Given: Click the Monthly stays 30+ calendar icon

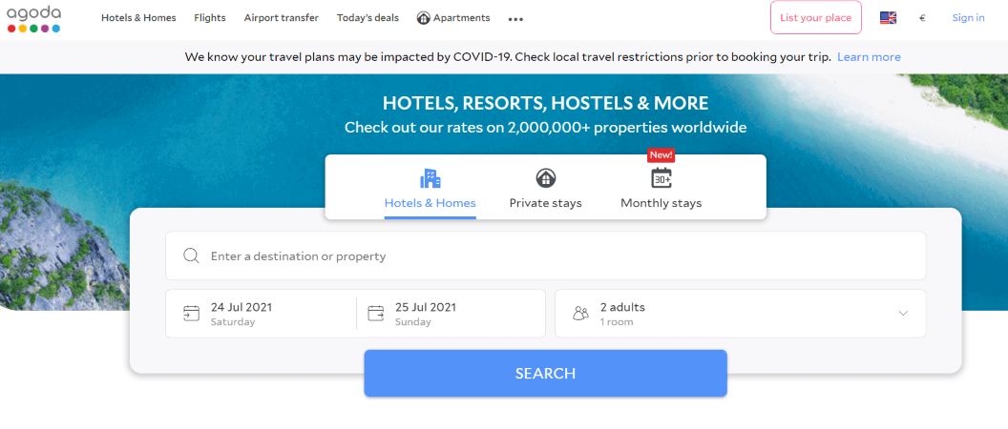Looking at the screenshot, I should [661, 178].
